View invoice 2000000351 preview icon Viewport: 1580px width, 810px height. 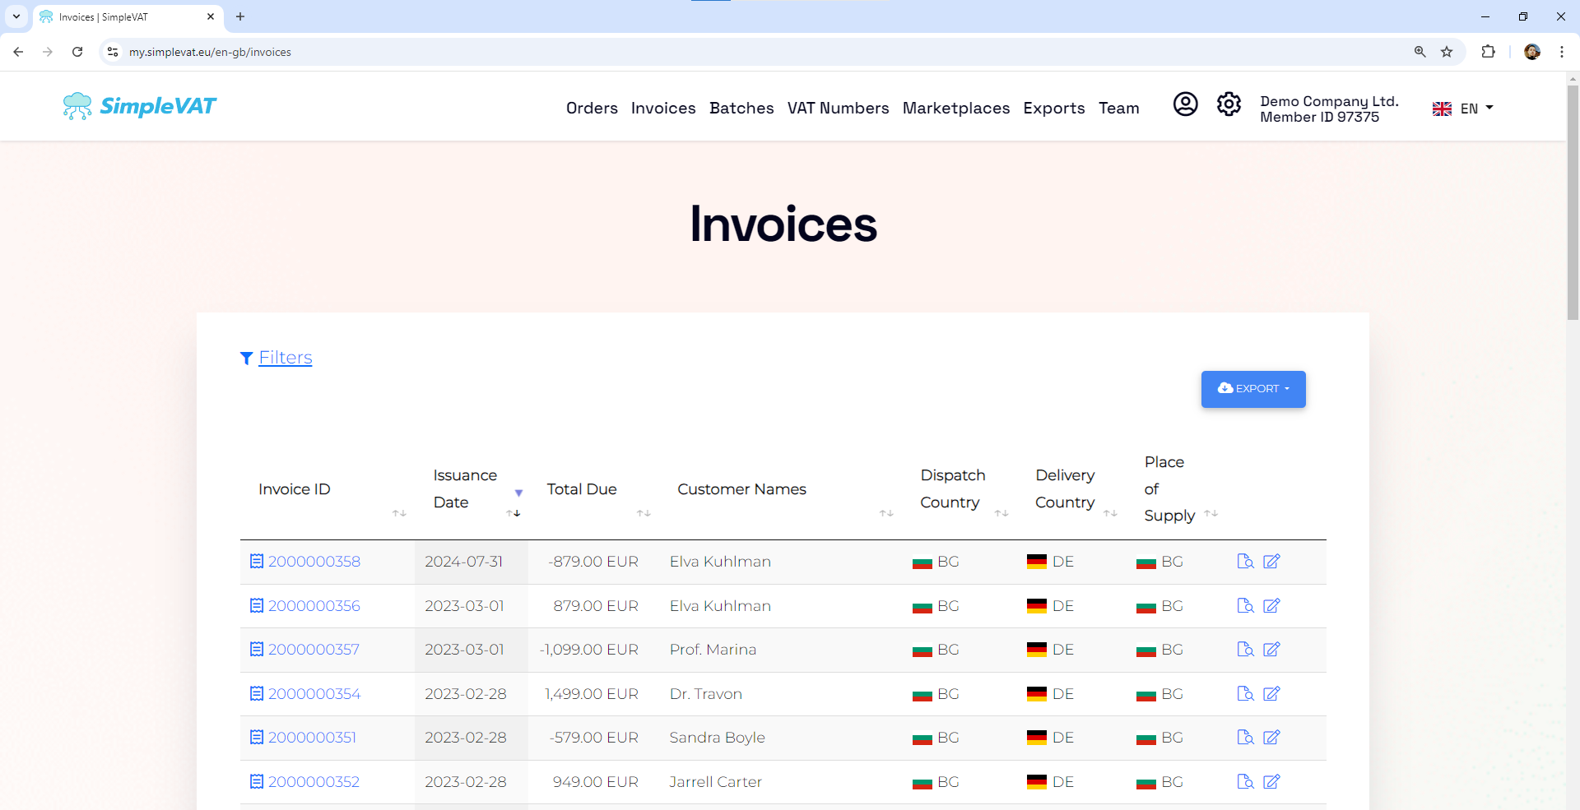(1245, 738)
